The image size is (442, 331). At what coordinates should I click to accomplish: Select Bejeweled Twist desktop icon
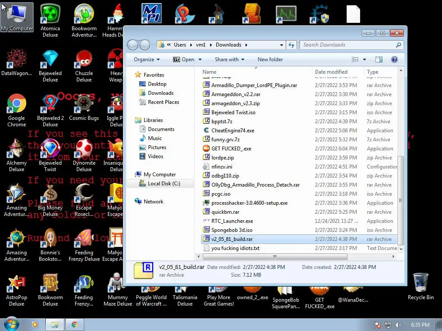tap(50, 155)
